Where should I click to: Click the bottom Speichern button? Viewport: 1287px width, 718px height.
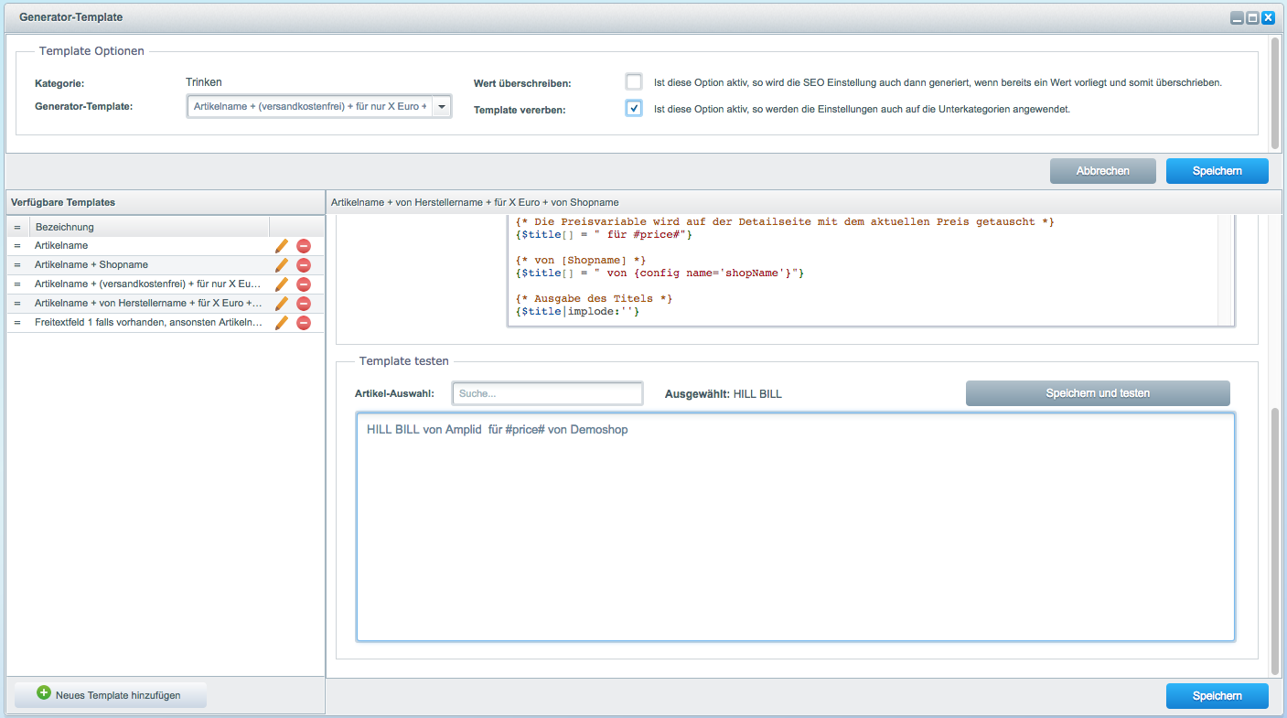click(1217, 696)
